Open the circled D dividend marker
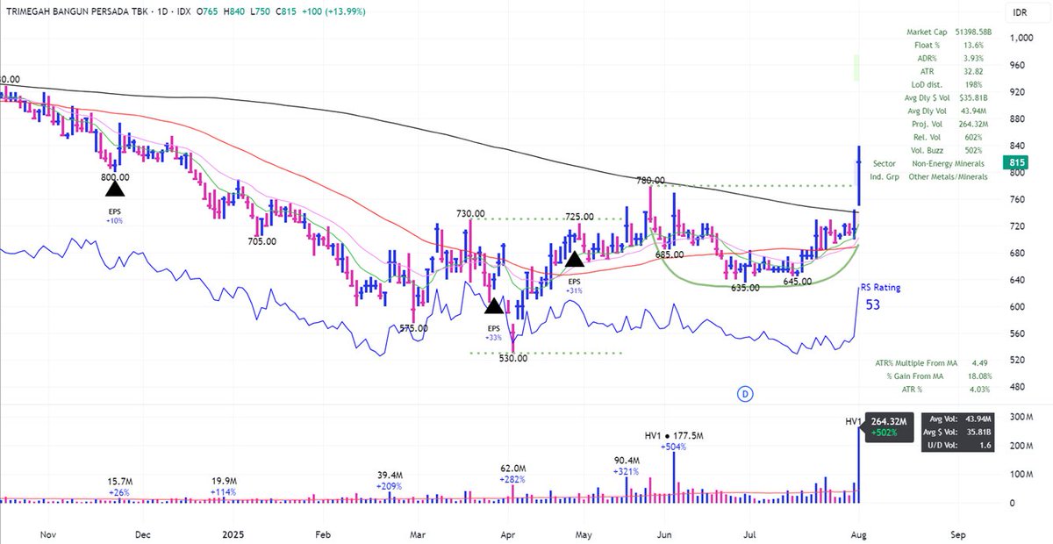Image resolution: width=1053 pixels, height=544 pixels. 744,394
